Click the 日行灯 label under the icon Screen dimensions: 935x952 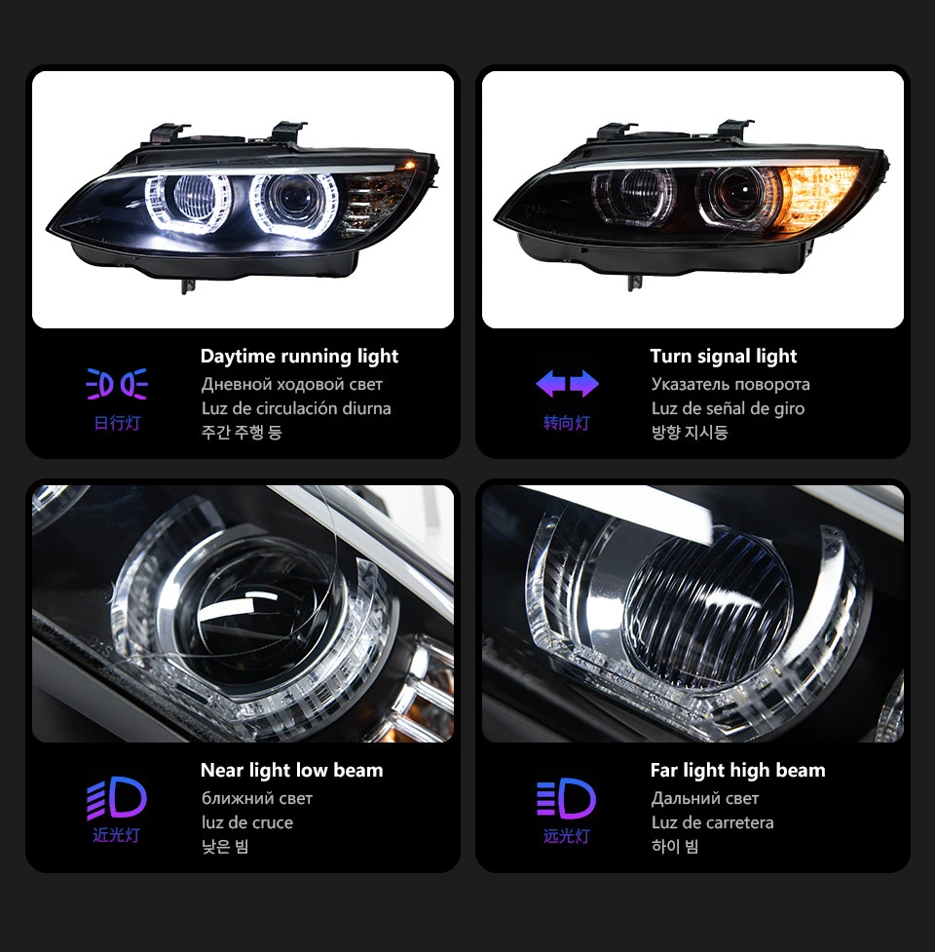[x=117, y=423]
